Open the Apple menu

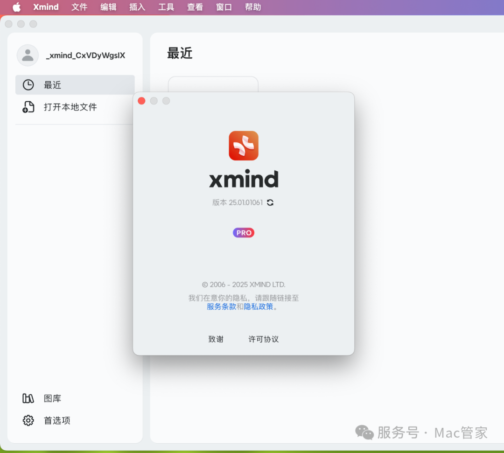17,7
